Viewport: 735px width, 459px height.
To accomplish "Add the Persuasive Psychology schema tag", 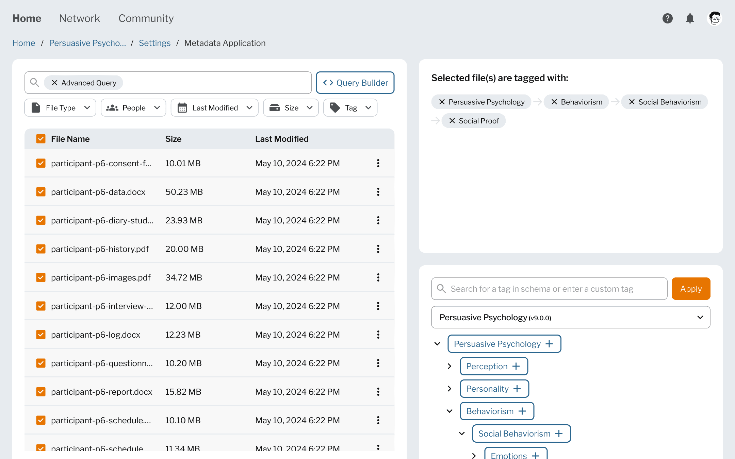I will tap(549, 344).
